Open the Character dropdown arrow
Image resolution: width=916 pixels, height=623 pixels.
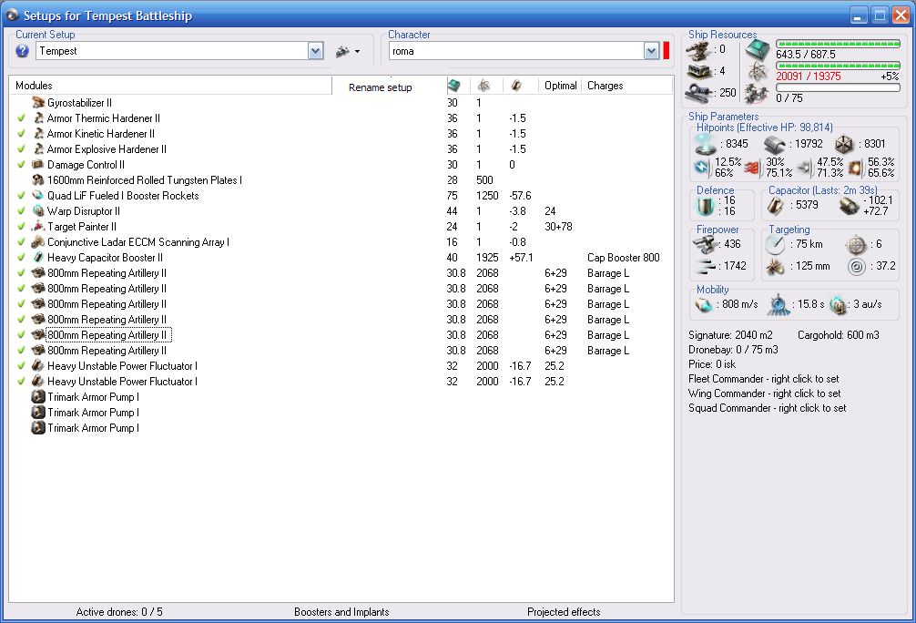pyautogui.click(x=652, y=51)
